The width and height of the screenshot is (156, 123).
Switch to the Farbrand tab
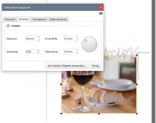(10, 19)
